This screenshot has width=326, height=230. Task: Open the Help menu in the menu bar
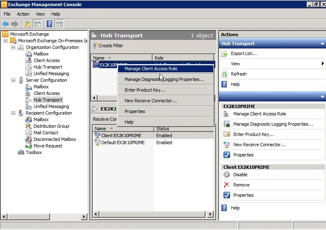coord(55,14)
